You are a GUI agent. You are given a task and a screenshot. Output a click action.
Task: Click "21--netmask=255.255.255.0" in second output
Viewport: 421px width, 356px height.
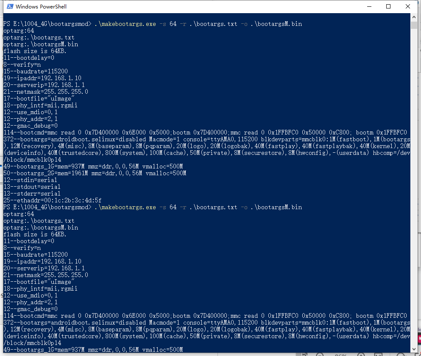tap(46, 275)
